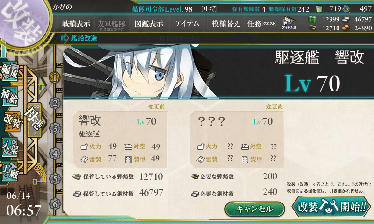Select the 改装 (Remodel) side icon
Screen dimensions: 374x224
11,121
